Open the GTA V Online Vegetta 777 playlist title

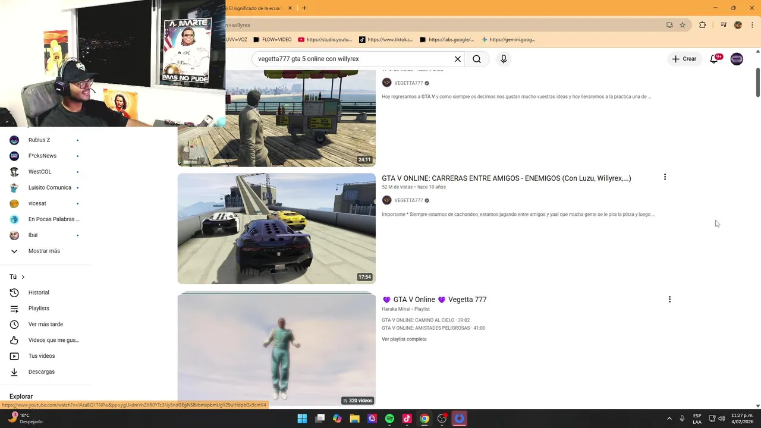pyautogui.click(x=434, y=300)
